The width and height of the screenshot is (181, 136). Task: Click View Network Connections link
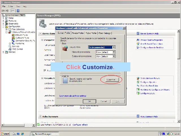(152, 44)
